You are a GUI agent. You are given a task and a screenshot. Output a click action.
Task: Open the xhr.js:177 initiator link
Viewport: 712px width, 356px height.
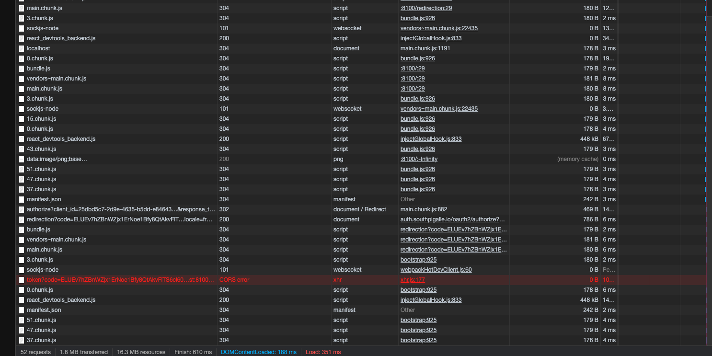(413, 280)
